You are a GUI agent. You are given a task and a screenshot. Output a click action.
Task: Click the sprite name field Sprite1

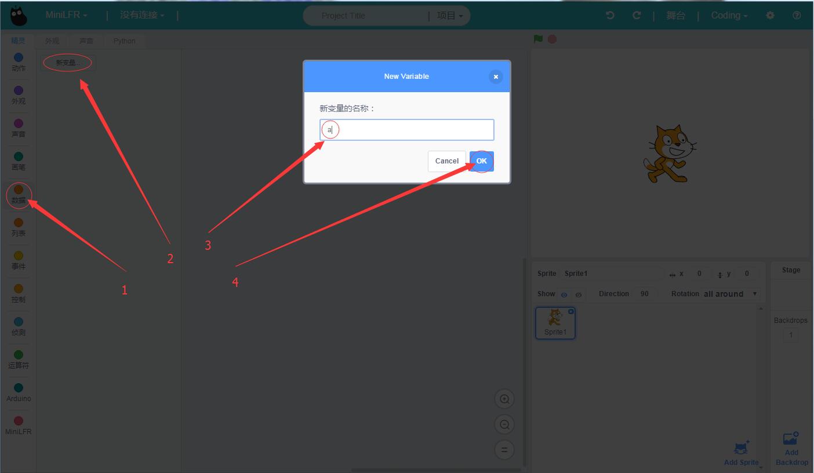612,274
